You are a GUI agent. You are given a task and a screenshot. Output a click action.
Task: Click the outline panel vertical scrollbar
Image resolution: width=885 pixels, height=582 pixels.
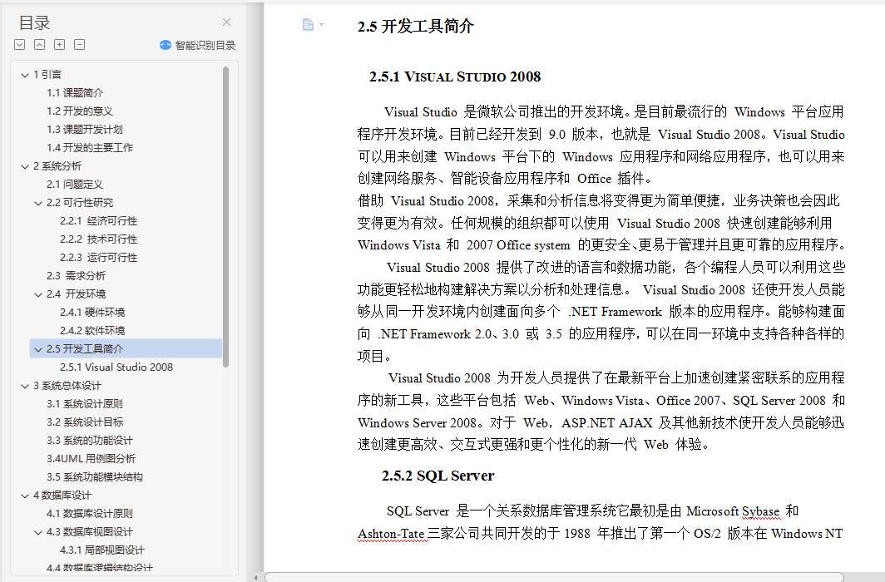[x=225, y=217]
